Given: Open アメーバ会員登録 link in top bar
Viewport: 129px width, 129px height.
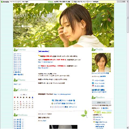Looking at the screenshot, I should [x=93, y=2].
